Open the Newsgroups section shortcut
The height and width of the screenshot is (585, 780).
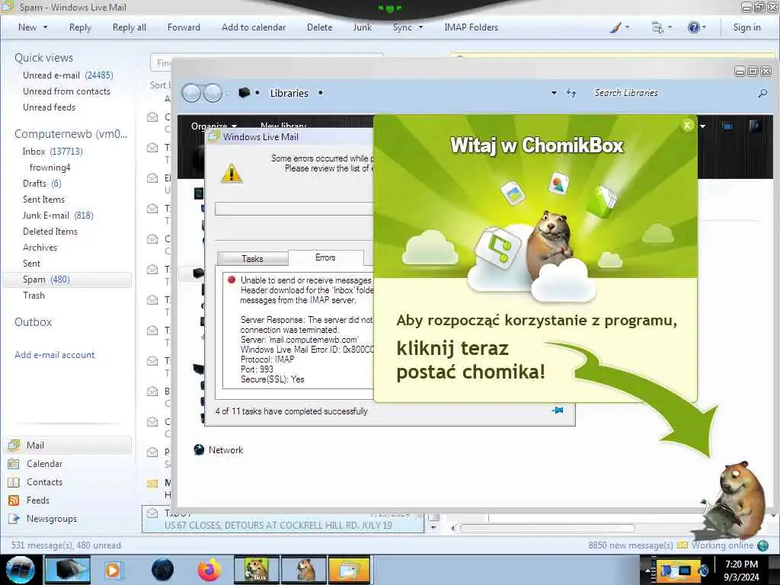(x=43, y=519)
